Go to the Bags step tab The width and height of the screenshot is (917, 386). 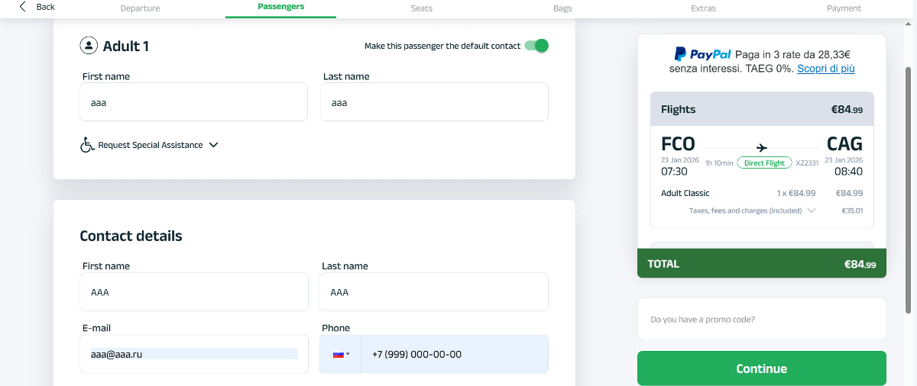[x=562, y=8]
